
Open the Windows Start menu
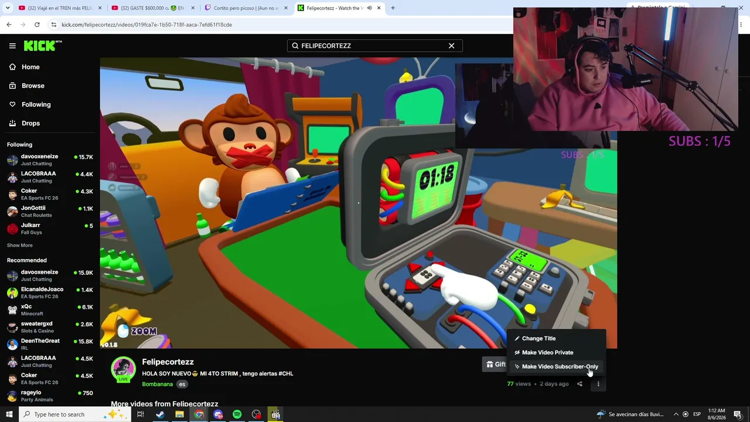point(9,414)
